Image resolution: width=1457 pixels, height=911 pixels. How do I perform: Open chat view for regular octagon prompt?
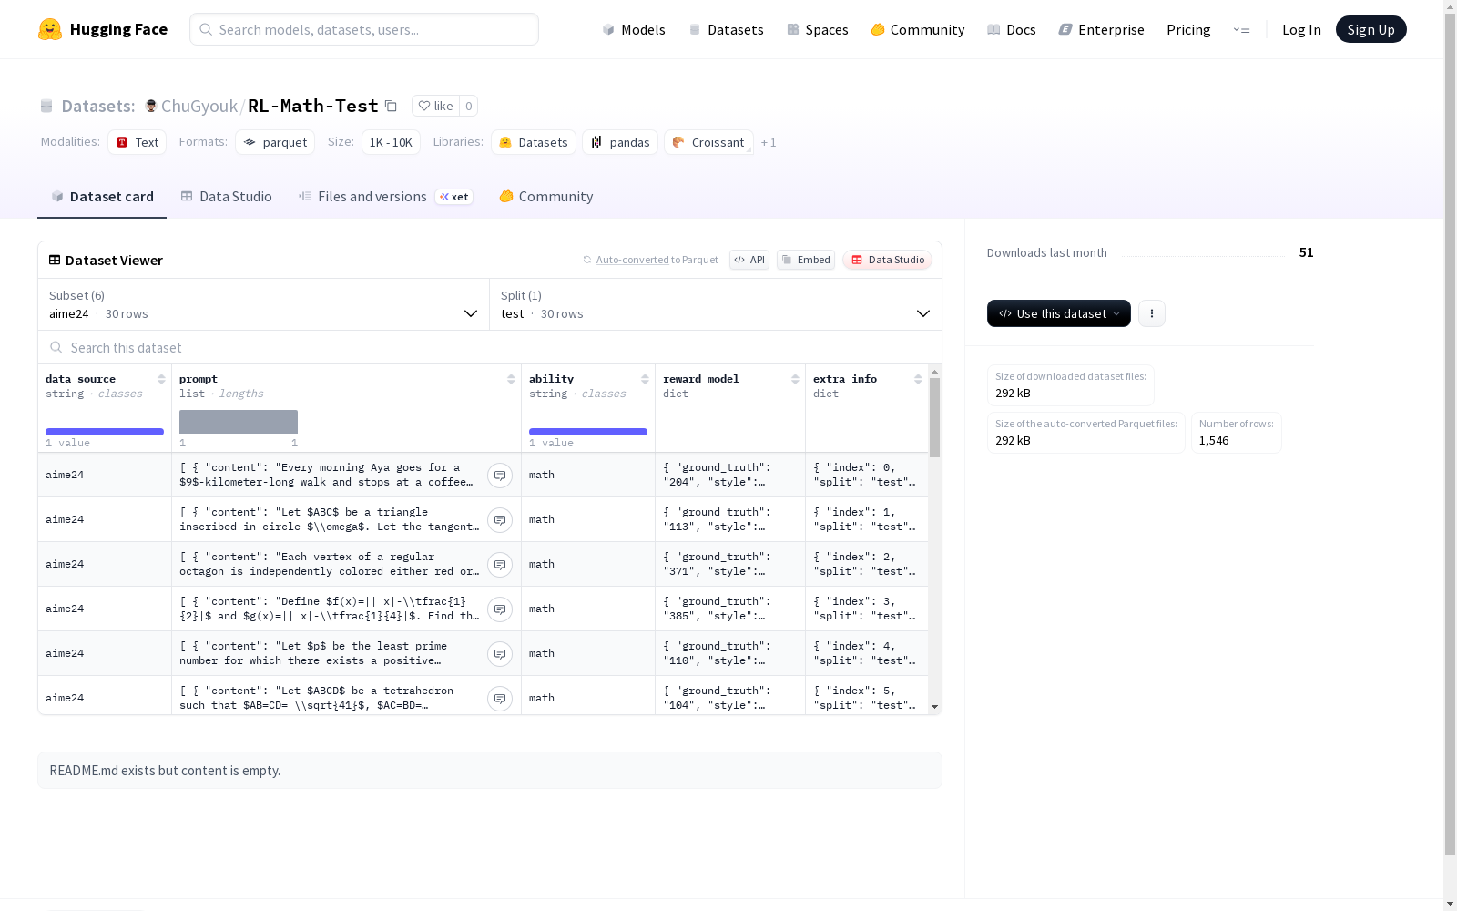pos(500,565)
